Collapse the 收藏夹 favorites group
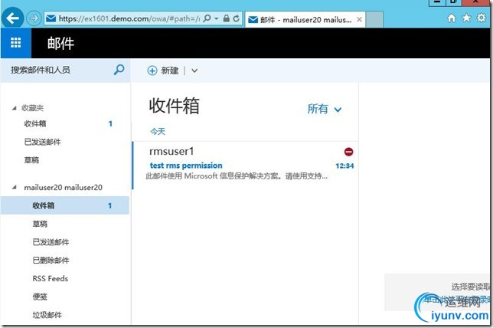 tap(14, 108)
